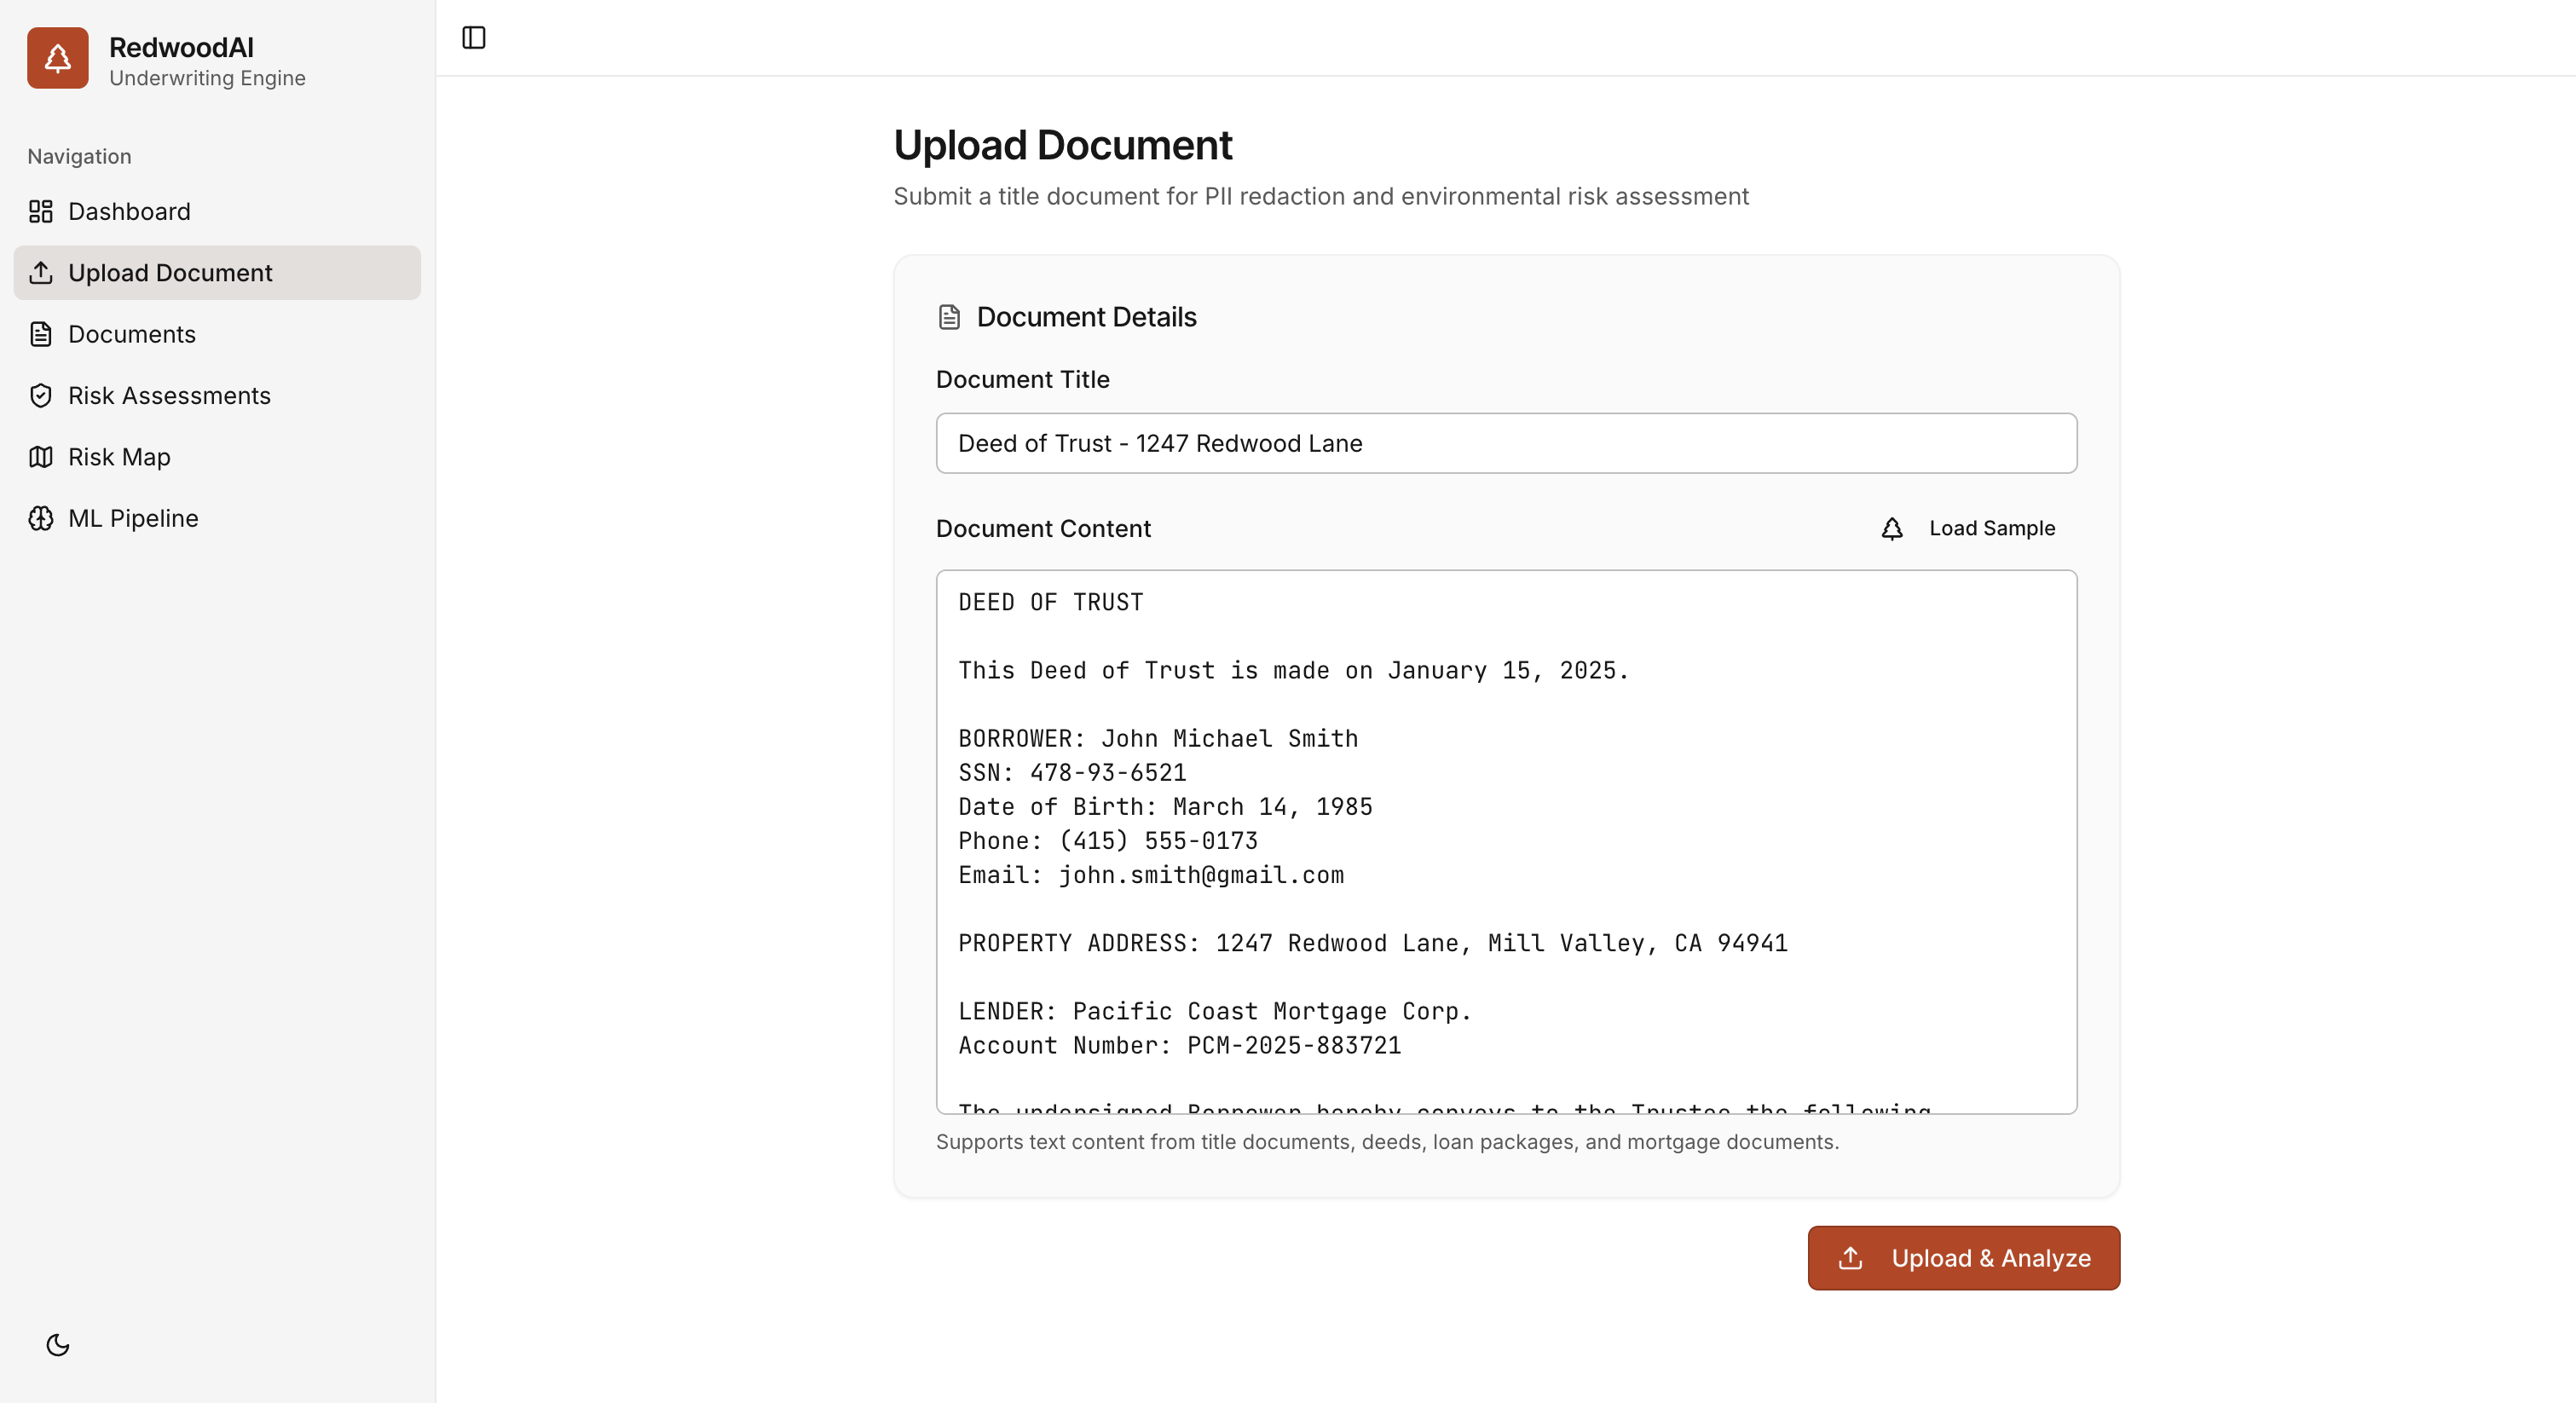Click the ML Pipeline brain icon
2576x1403 pixels.
pos(41,518)
